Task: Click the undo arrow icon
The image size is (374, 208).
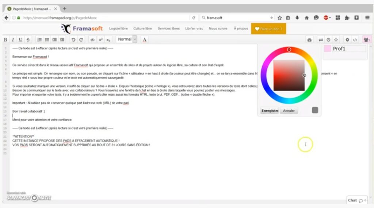Action: [x=73, y=39]
